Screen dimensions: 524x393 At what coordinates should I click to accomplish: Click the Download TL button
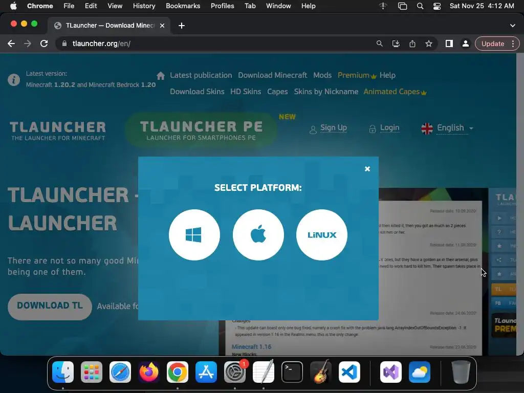[x=50, y=307]
